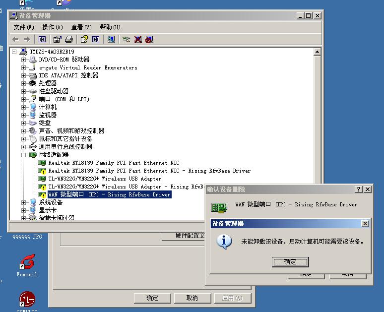This screenshot has height=312, width=384.
Task: Click the Forward arrow in toolbar
Action: [27, 39]
